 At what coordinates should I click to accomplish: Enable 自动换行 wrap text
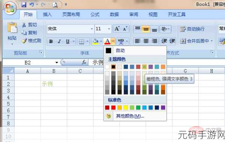(192, 29)
